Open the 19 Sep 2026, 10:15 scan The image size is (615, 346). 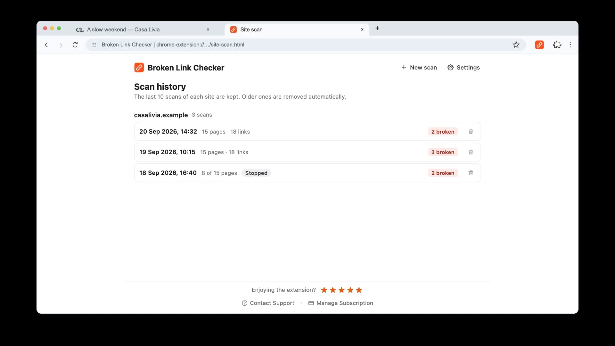click(x=307, y=152)
